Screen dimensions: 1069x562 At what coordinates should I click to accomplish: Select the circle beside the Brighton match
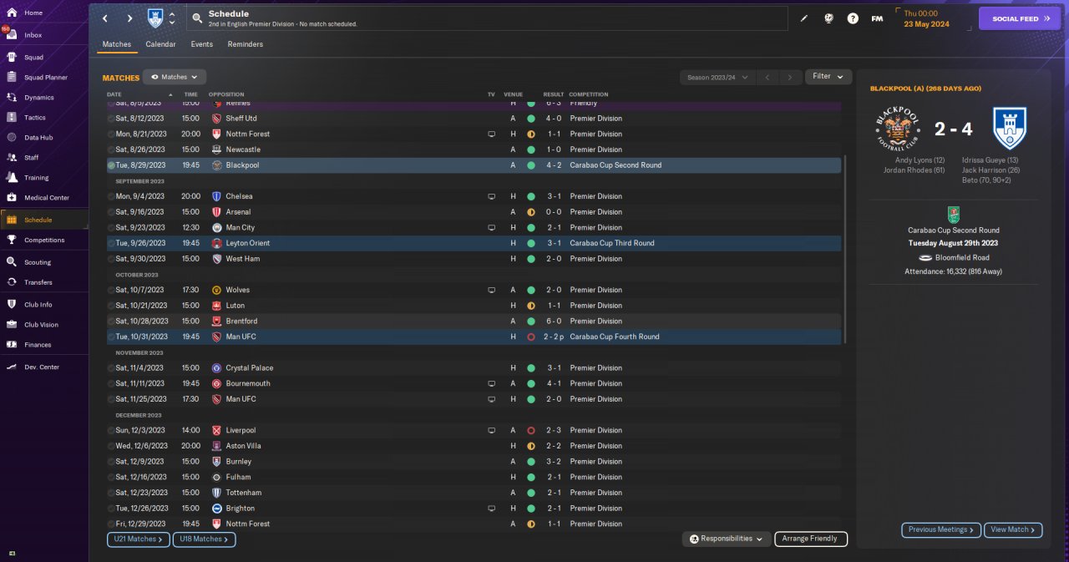[x=111, y=509]
